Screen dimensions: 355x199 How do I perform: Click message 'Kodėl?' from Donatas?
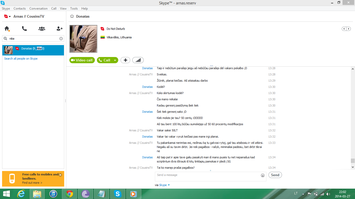click(x=161, y=87)
